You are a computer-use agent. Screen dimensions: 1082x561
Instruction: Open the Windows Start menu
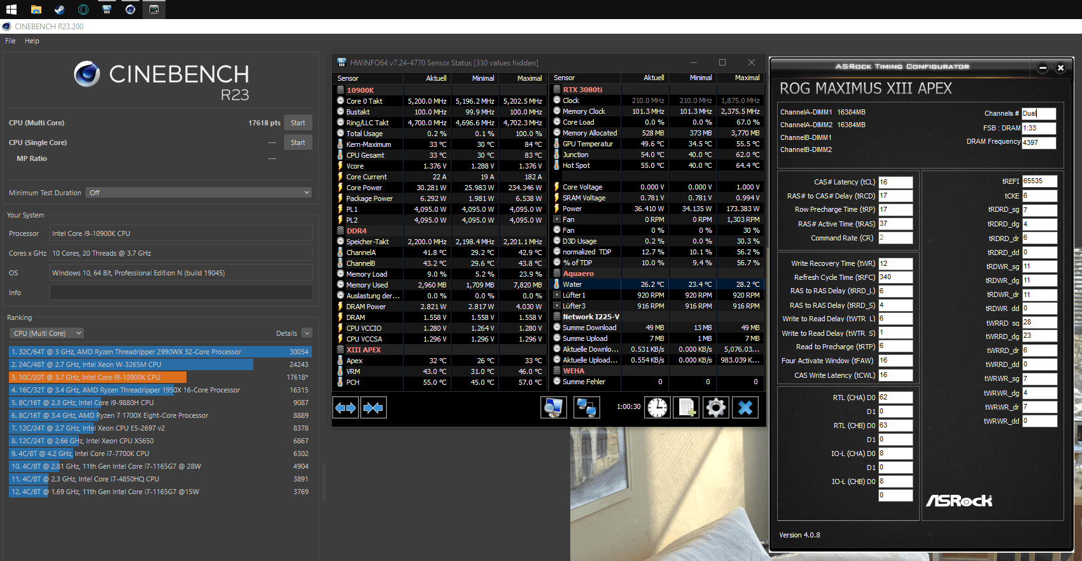tap(11, 10)
